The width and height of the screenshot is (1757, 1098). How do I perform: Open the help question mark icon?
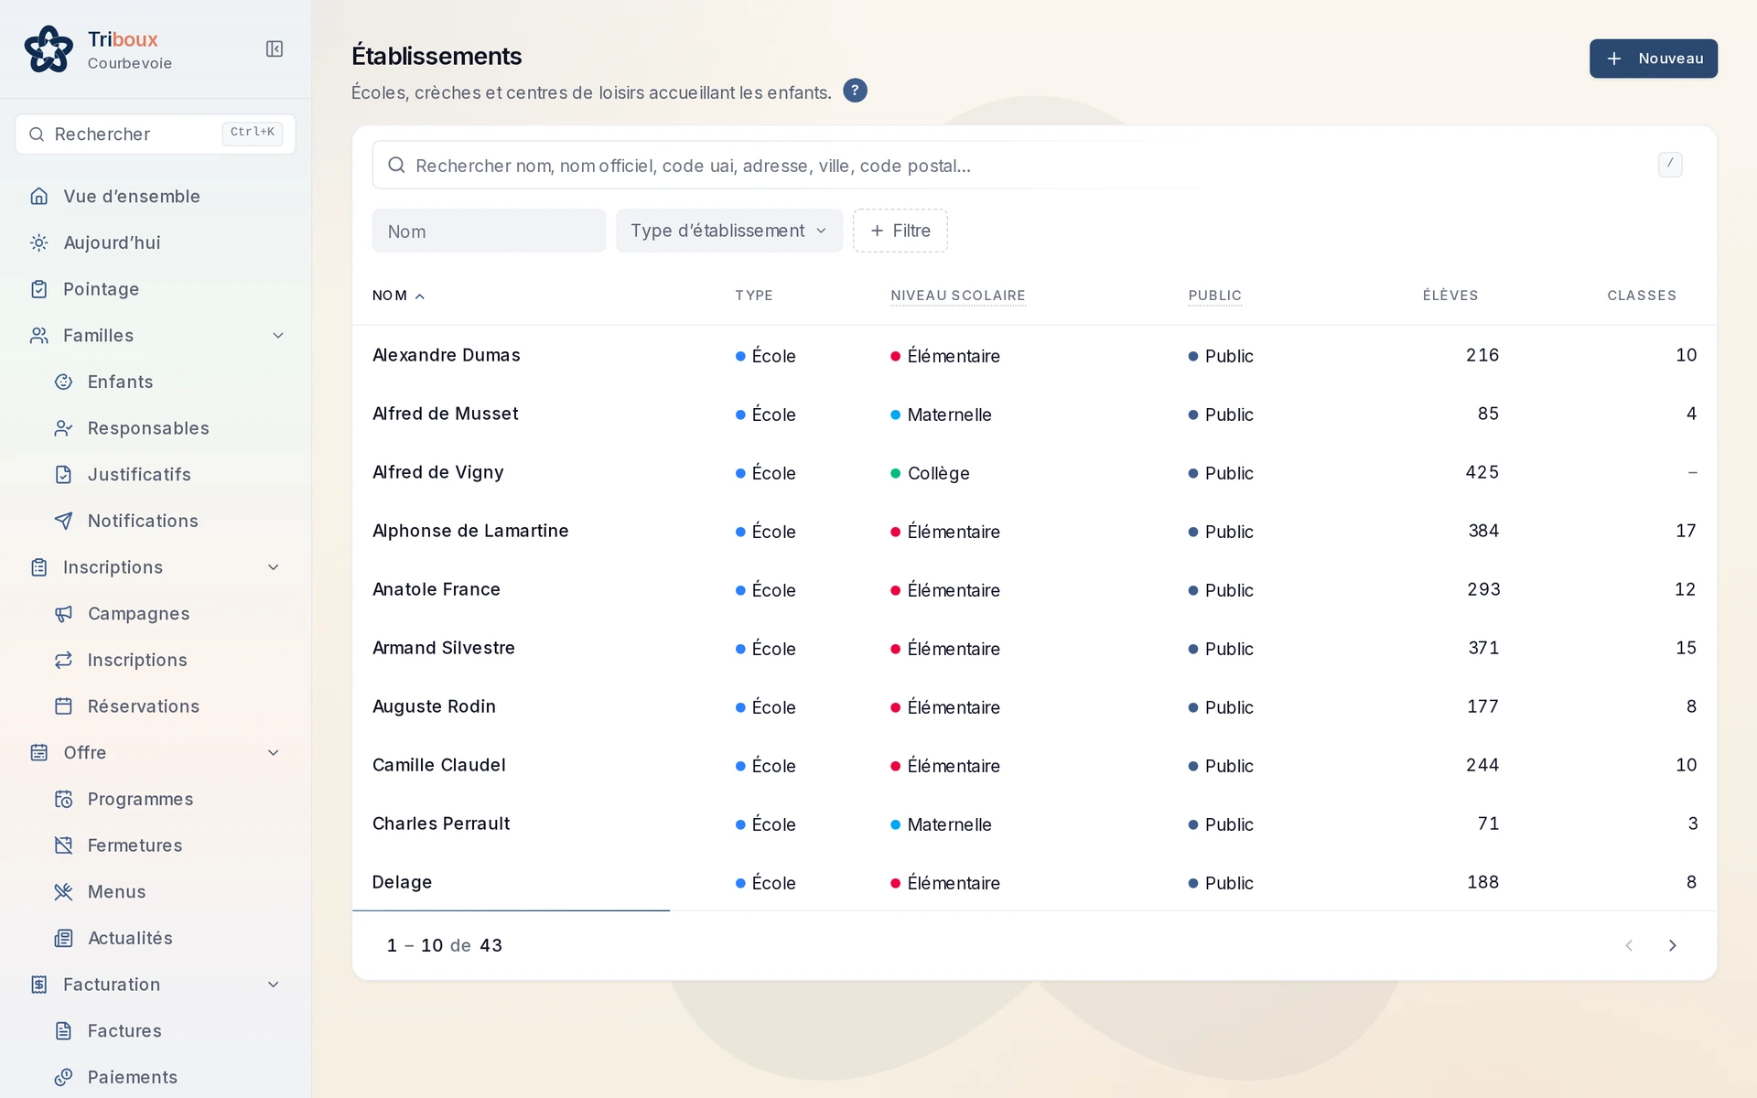[855, 91]
